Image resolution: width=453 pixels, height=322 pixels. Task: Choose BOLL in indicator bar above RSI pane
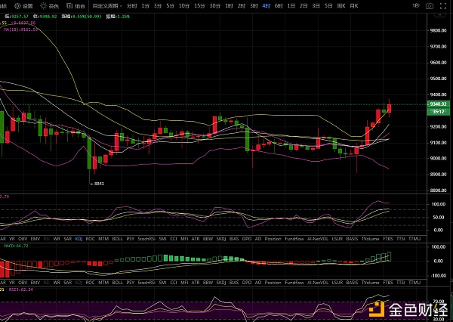click(118, 283)
